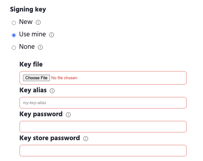This screenshot has width=203, height=161.
Task: Click the 'Key file' field label
Action: [x=31, y=65]
